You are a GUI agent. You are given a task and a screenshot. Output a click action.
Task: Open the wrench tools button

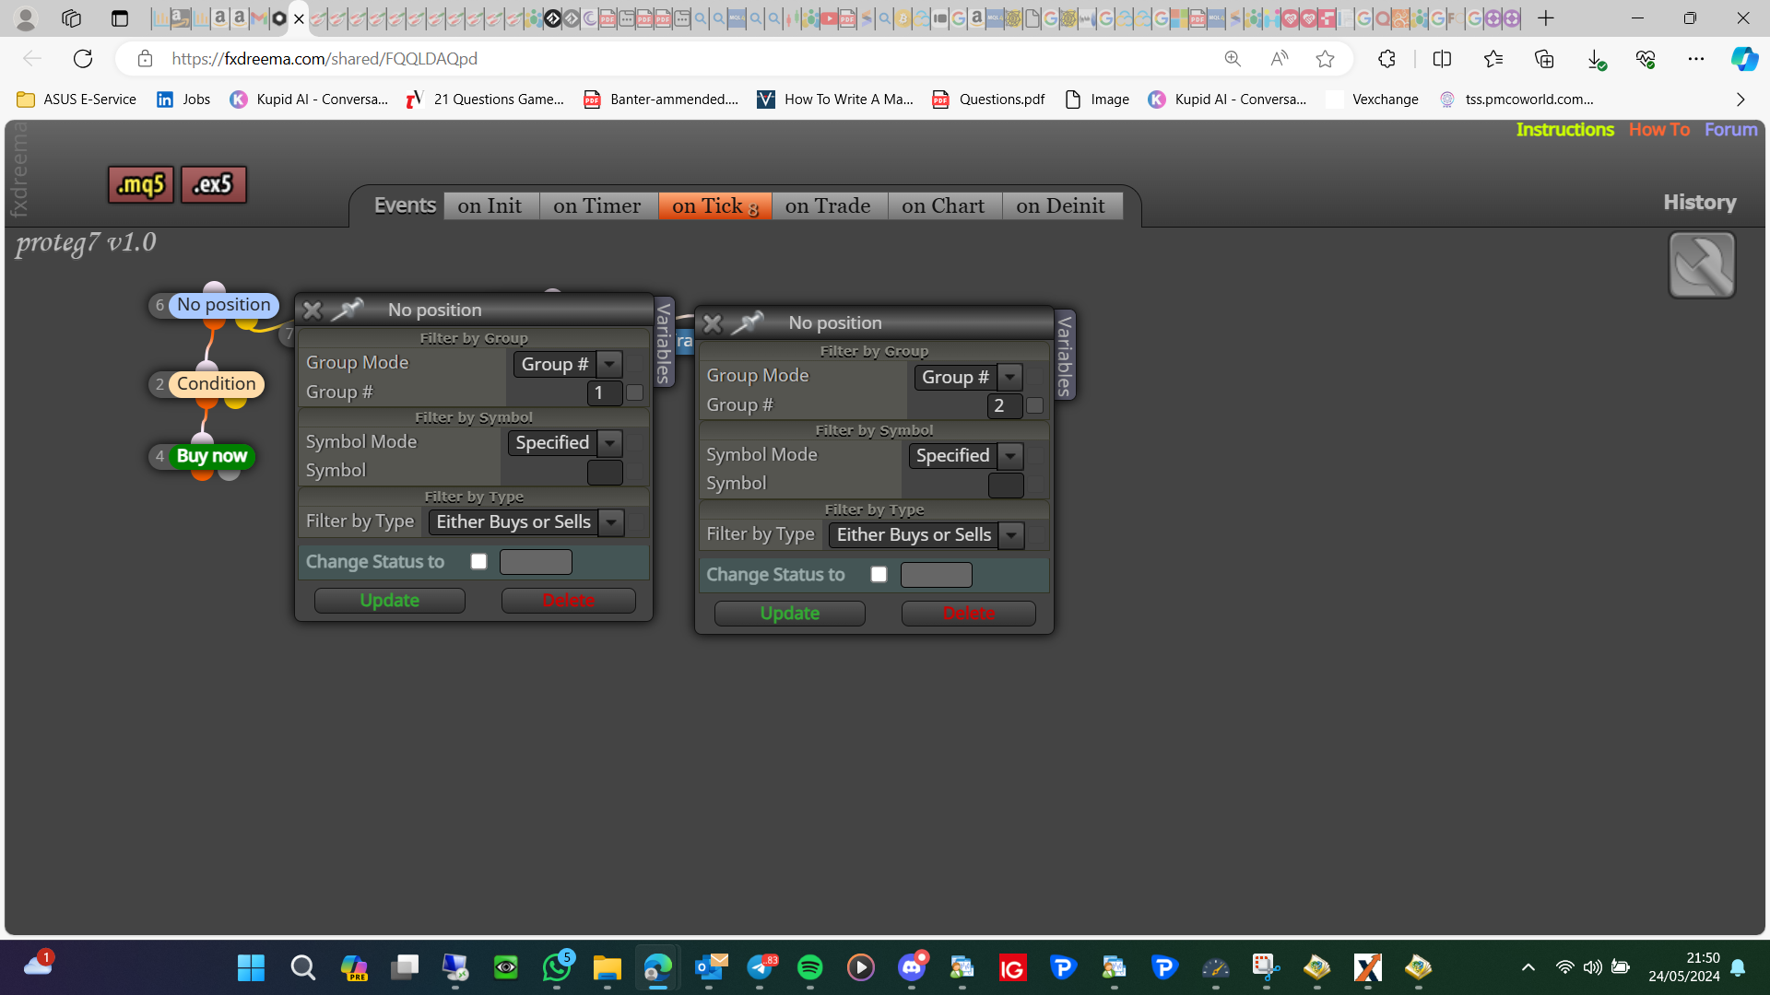point(1702,265)
